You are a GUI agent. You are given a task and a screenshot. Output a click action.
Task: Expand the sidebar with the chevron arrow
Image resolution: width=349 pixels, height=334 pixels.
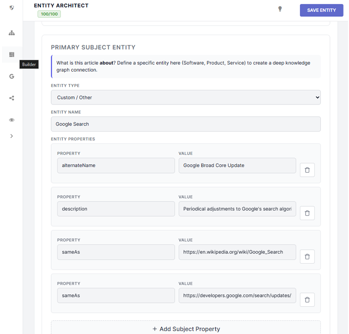[12, 136]
